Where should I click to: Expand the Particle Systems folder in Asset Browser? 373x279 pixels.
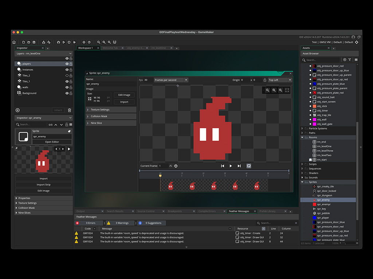coord(302,128)
